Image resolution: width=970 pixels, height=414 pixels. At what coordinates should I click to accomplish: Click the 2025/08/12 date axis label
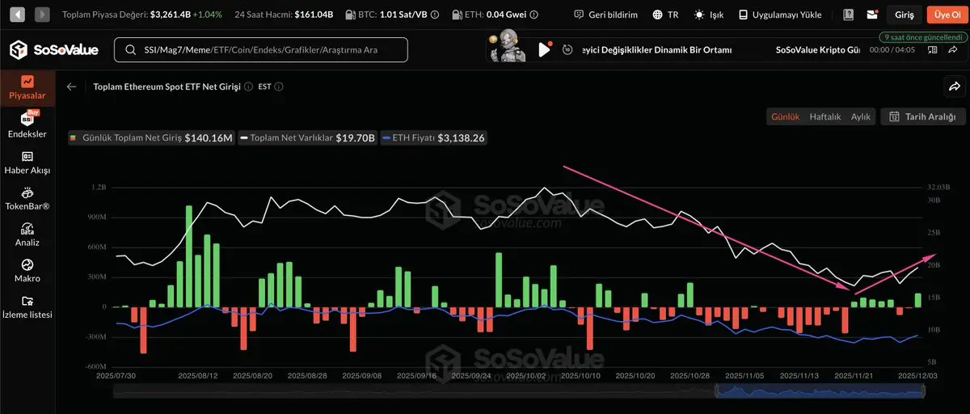pos(197,376)
